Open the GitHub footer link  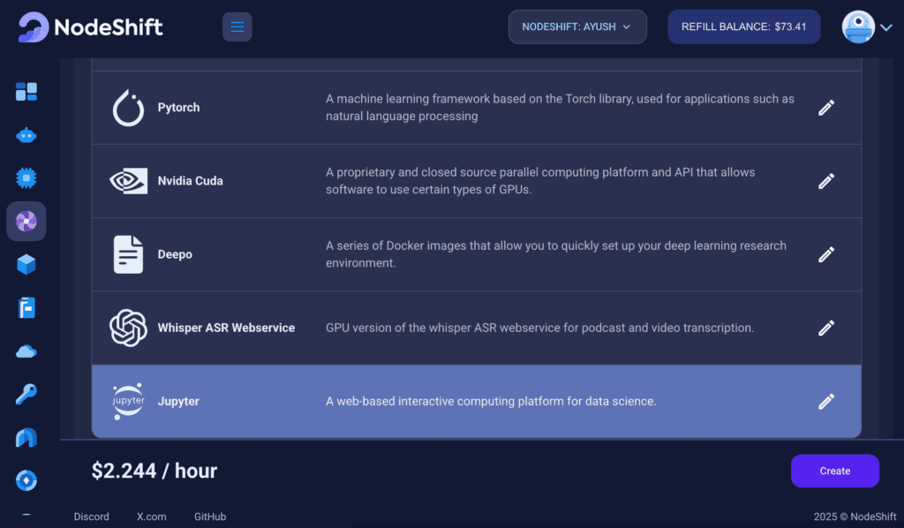(210, 517)
